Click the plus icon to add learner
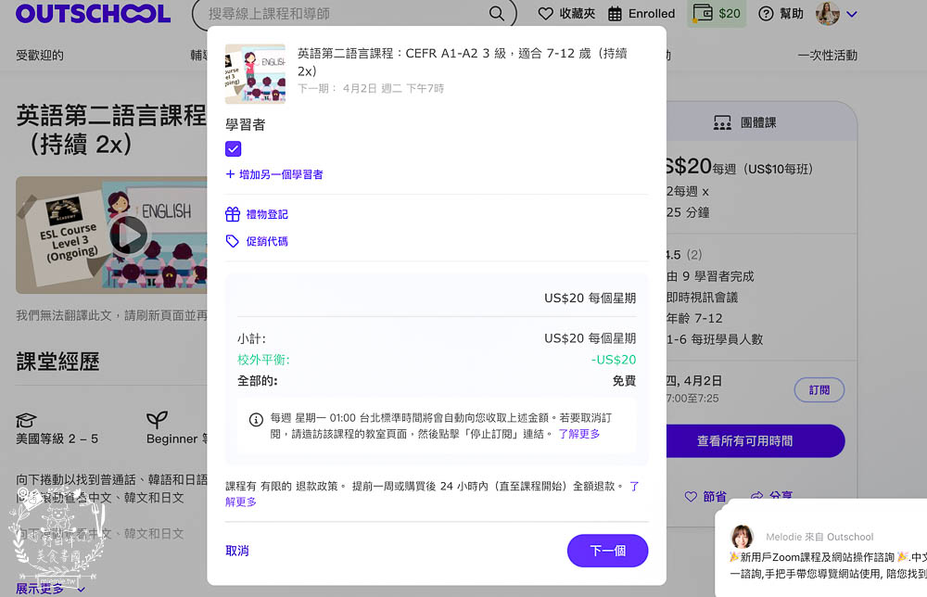The image size is (927, 597). click(x=230, y=174)
